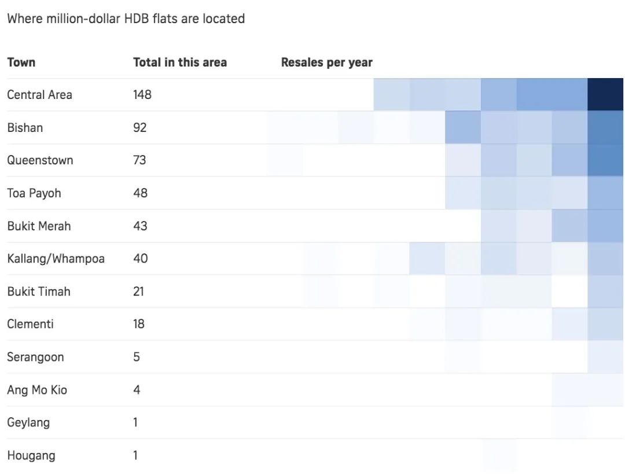625x475 pixels.
Task: Click the Hougang town name
Action: point(31,455)
